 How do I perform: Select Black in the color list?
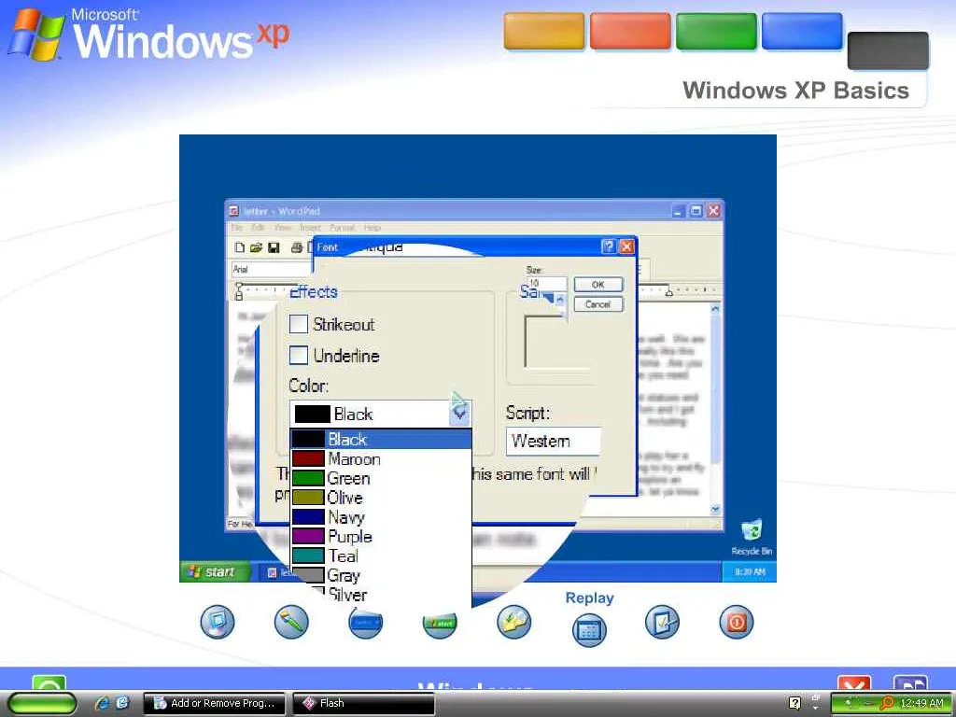click(x=381, y=439)
